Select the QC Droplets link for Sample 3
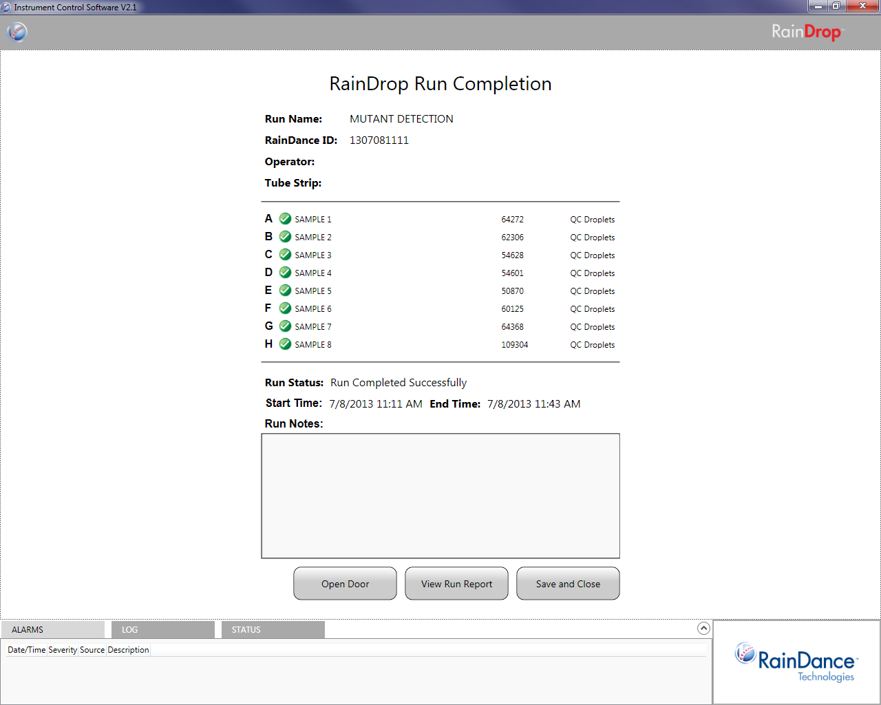Screen dimensions: 881x705 (592, 255)
